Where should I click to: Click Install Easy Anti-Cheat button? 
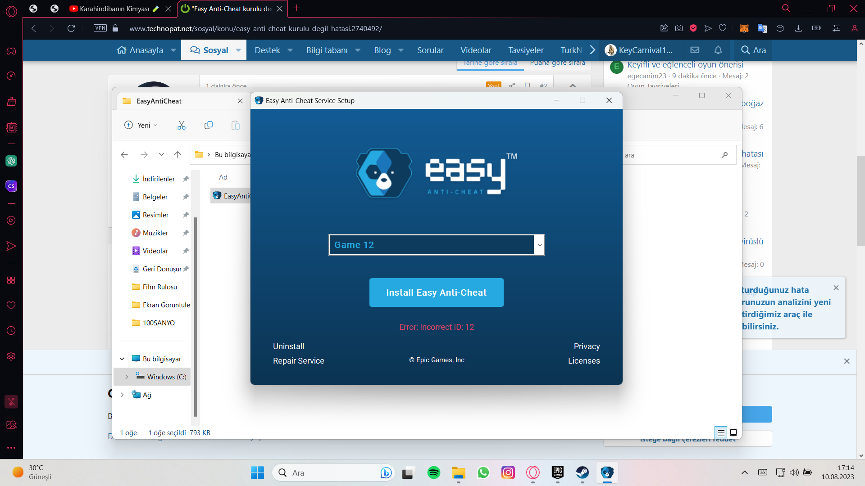point(436,292)
